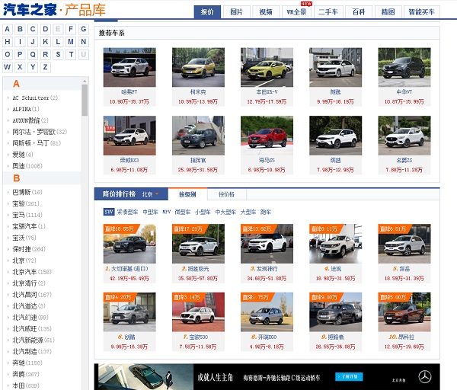Viewport: 457px width, 390px height.
Task: Select 阿斯顿·马丁 in brand list
Action: coord(37,143)
